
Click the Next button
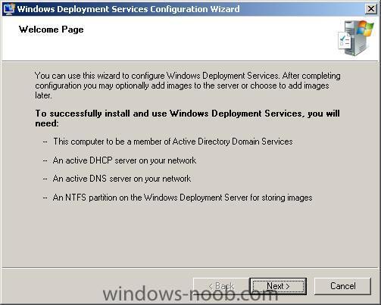point(278,286)
